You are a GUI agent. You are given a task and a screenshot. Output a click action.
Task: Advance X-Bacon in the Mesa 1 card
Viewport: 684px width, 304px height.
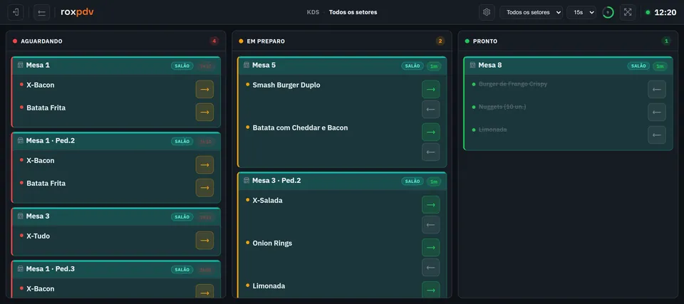click(x=204, y=89)
